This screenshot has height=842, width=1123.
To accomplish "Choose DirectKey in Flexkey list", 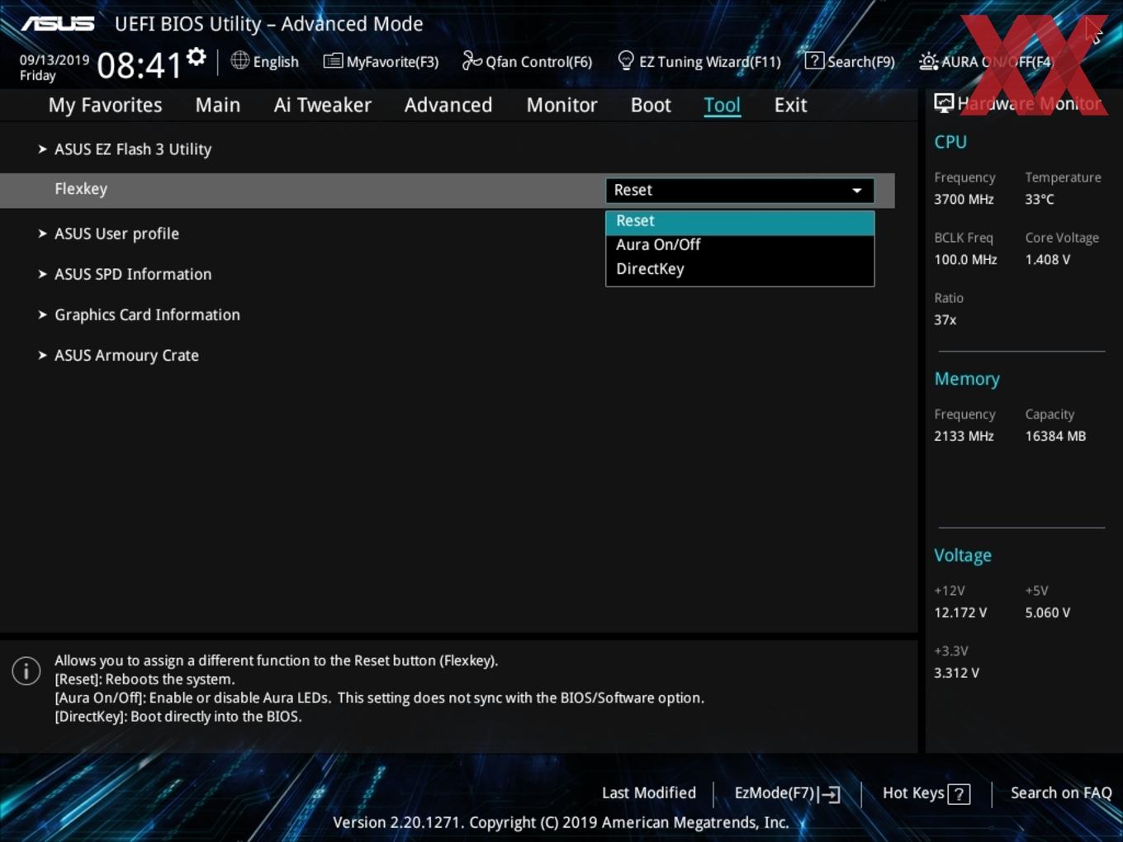I will click(x=740, y=269).
